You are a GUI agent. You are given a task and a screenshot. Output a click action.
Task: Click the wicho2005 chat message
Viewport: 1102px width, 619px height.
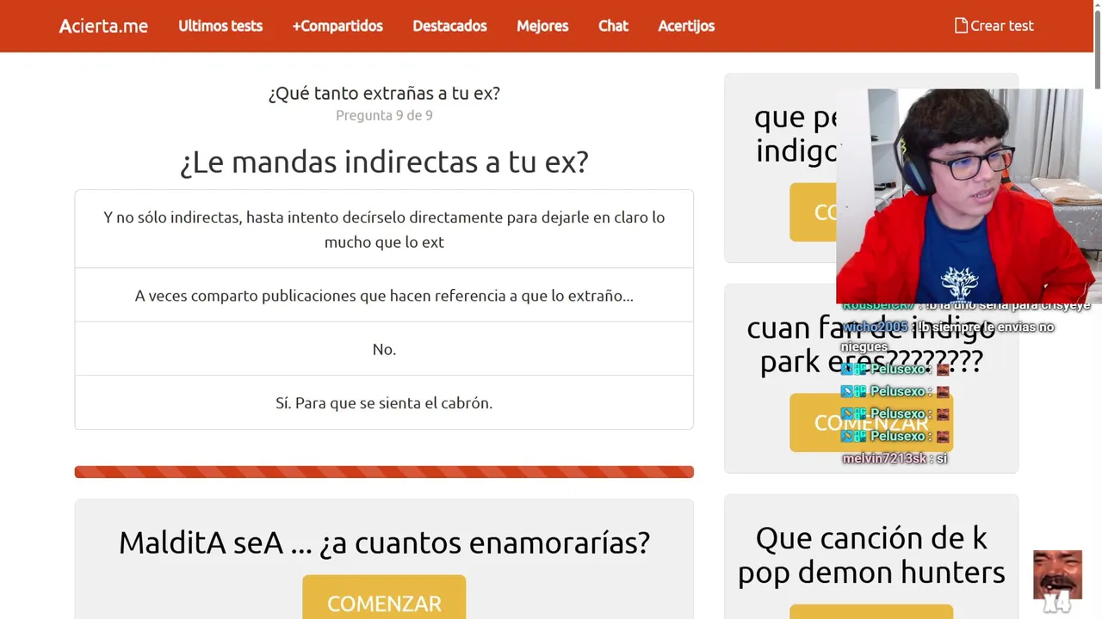click(948, 336)
